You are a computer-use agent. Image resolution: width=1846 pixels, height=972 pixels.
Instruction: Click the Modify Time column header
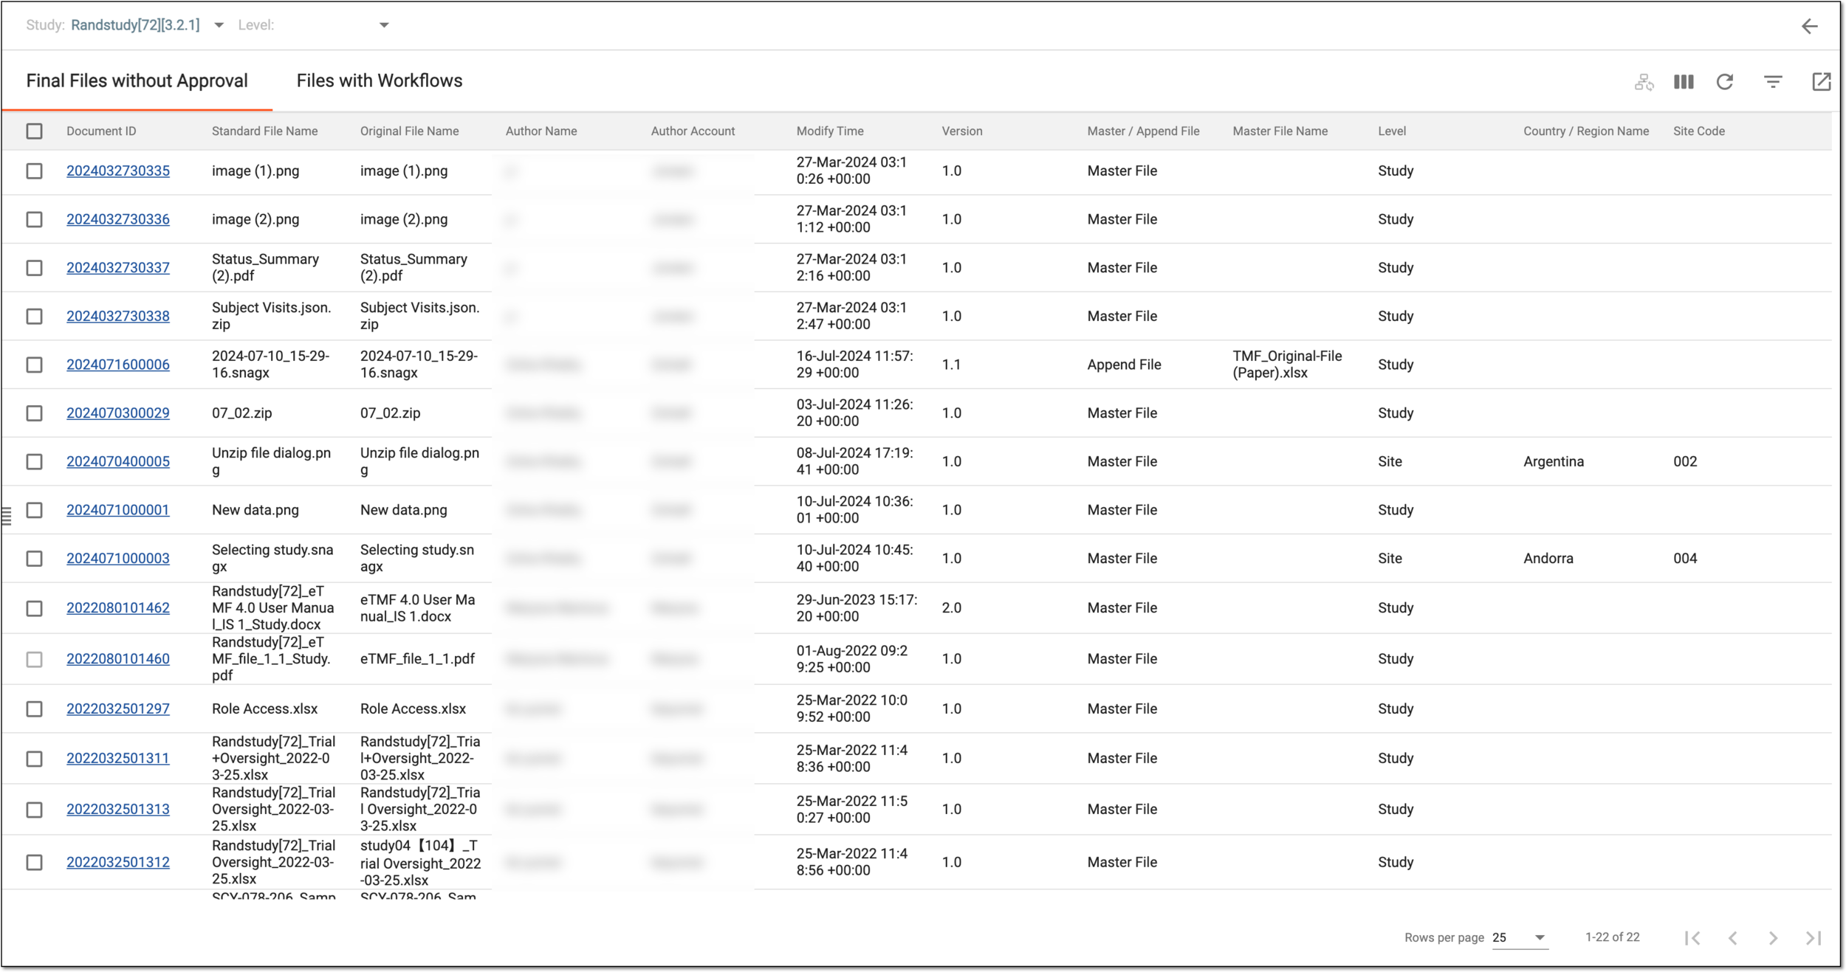click(x=830, y=131)
